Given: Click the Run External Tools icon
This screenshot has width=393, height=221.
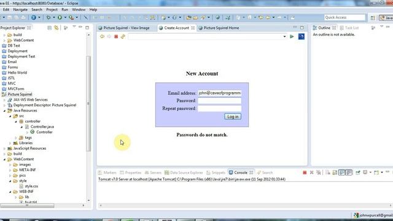Looking at the screenshot, I should point(71,17).
